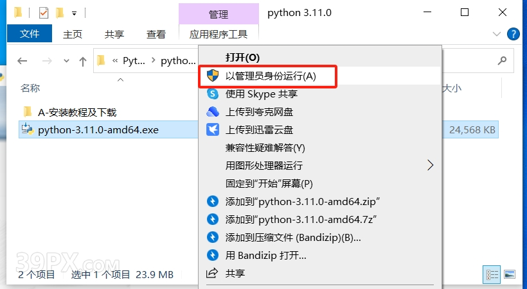Click the 管理 contextual tab header

[x=219, y=14]
